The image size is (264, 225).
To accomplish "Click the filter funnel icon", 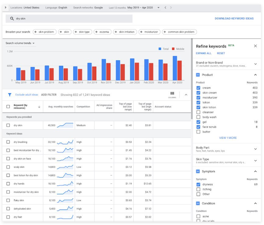I will 9,95.
